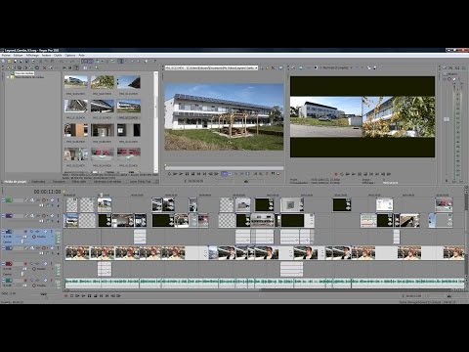Click the X Remove Selected Media icon
This screenshot has width=469, height=352.
coord(44,67)
